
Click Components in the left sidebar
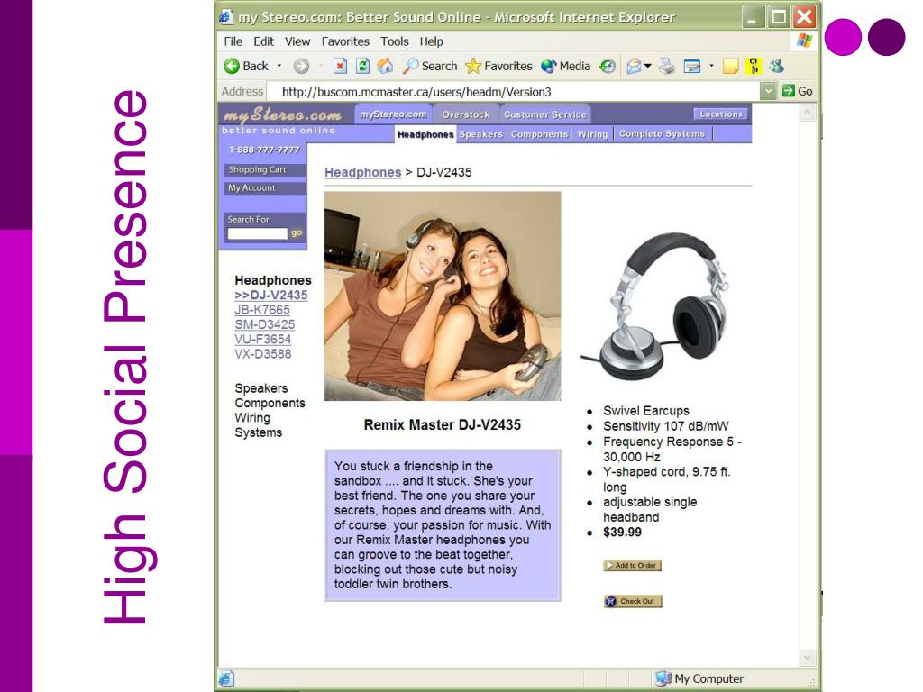(270, 403)
